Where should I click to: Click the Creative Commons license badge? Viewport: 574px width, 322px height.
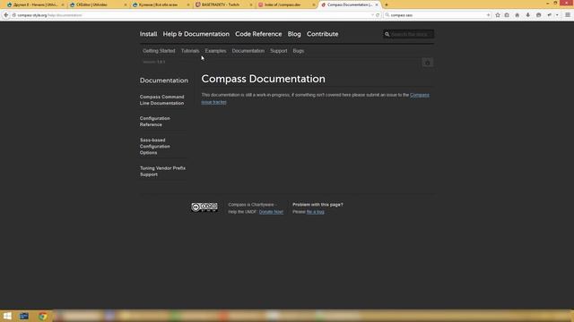[x=204, y=208]
